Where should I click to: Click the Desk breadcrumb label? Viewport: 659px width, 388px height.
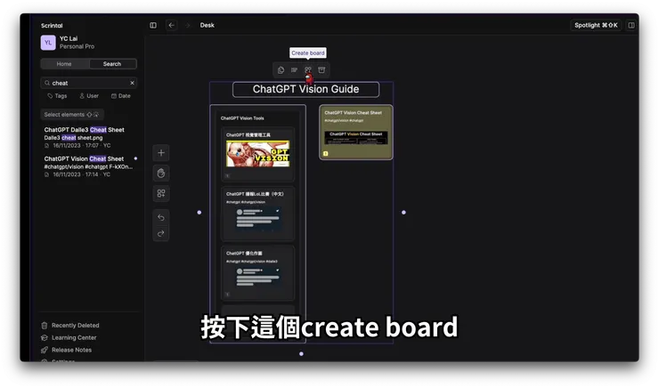(207, 25)
